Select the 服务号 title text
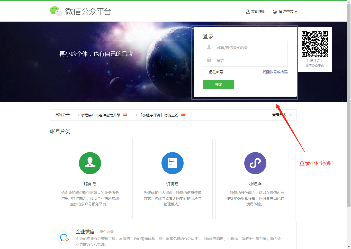The image size is (351, 249). click(90, 184)
